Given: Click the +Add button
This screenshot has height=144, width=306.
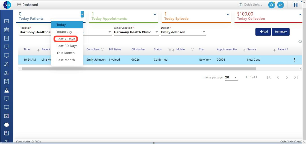Looking at the screenshot, I should point(263,32).
